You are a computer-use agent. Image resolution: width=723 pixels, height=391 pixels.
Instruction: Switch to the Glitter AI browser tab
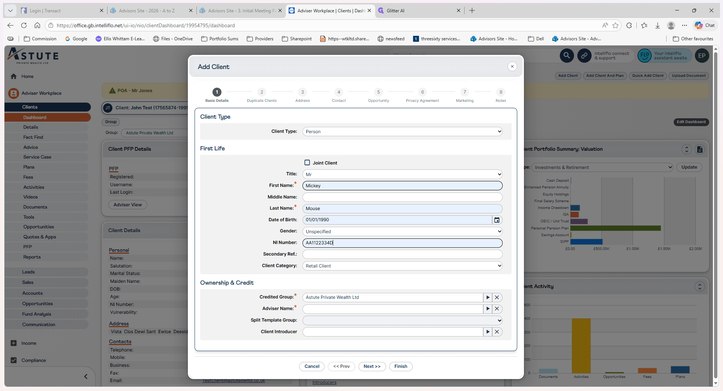tap(419, 11)
